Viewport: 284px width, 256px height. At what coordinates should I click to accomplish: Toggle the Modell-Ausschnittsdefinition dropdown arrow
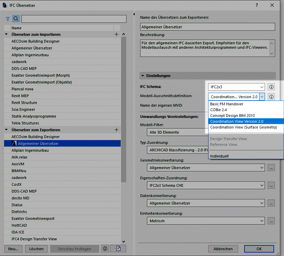coord(262,97)
